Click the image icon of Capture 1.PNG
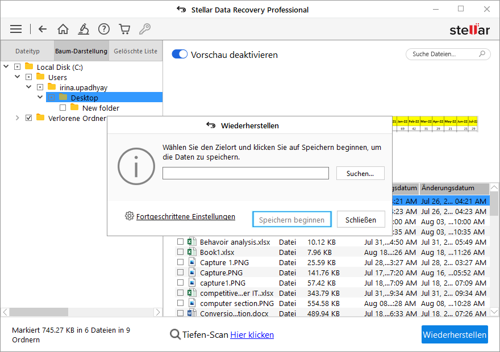Image resolution: width=500 pixels, height=352 pixels. click(192, 262)
